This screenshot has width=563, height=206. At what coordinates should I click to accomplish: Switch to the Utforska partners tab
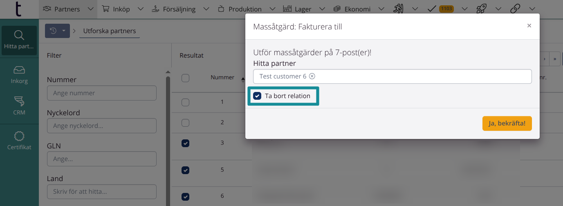(x=110, y=31)
